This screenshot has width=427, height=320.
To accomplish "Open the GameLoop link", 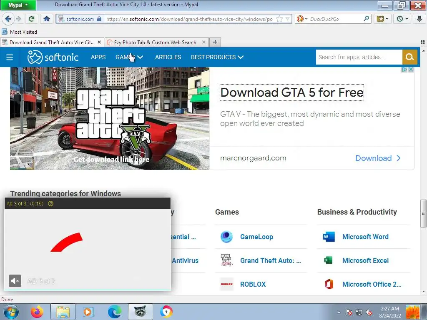I will 256,237.
